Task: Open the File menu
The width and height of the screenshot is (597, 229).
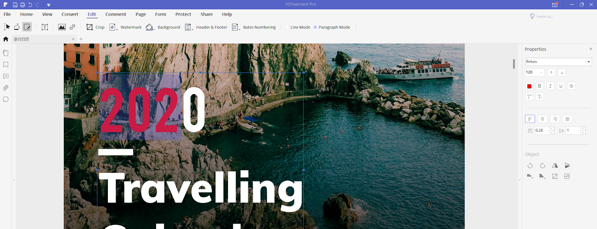Action: [7, 14]
